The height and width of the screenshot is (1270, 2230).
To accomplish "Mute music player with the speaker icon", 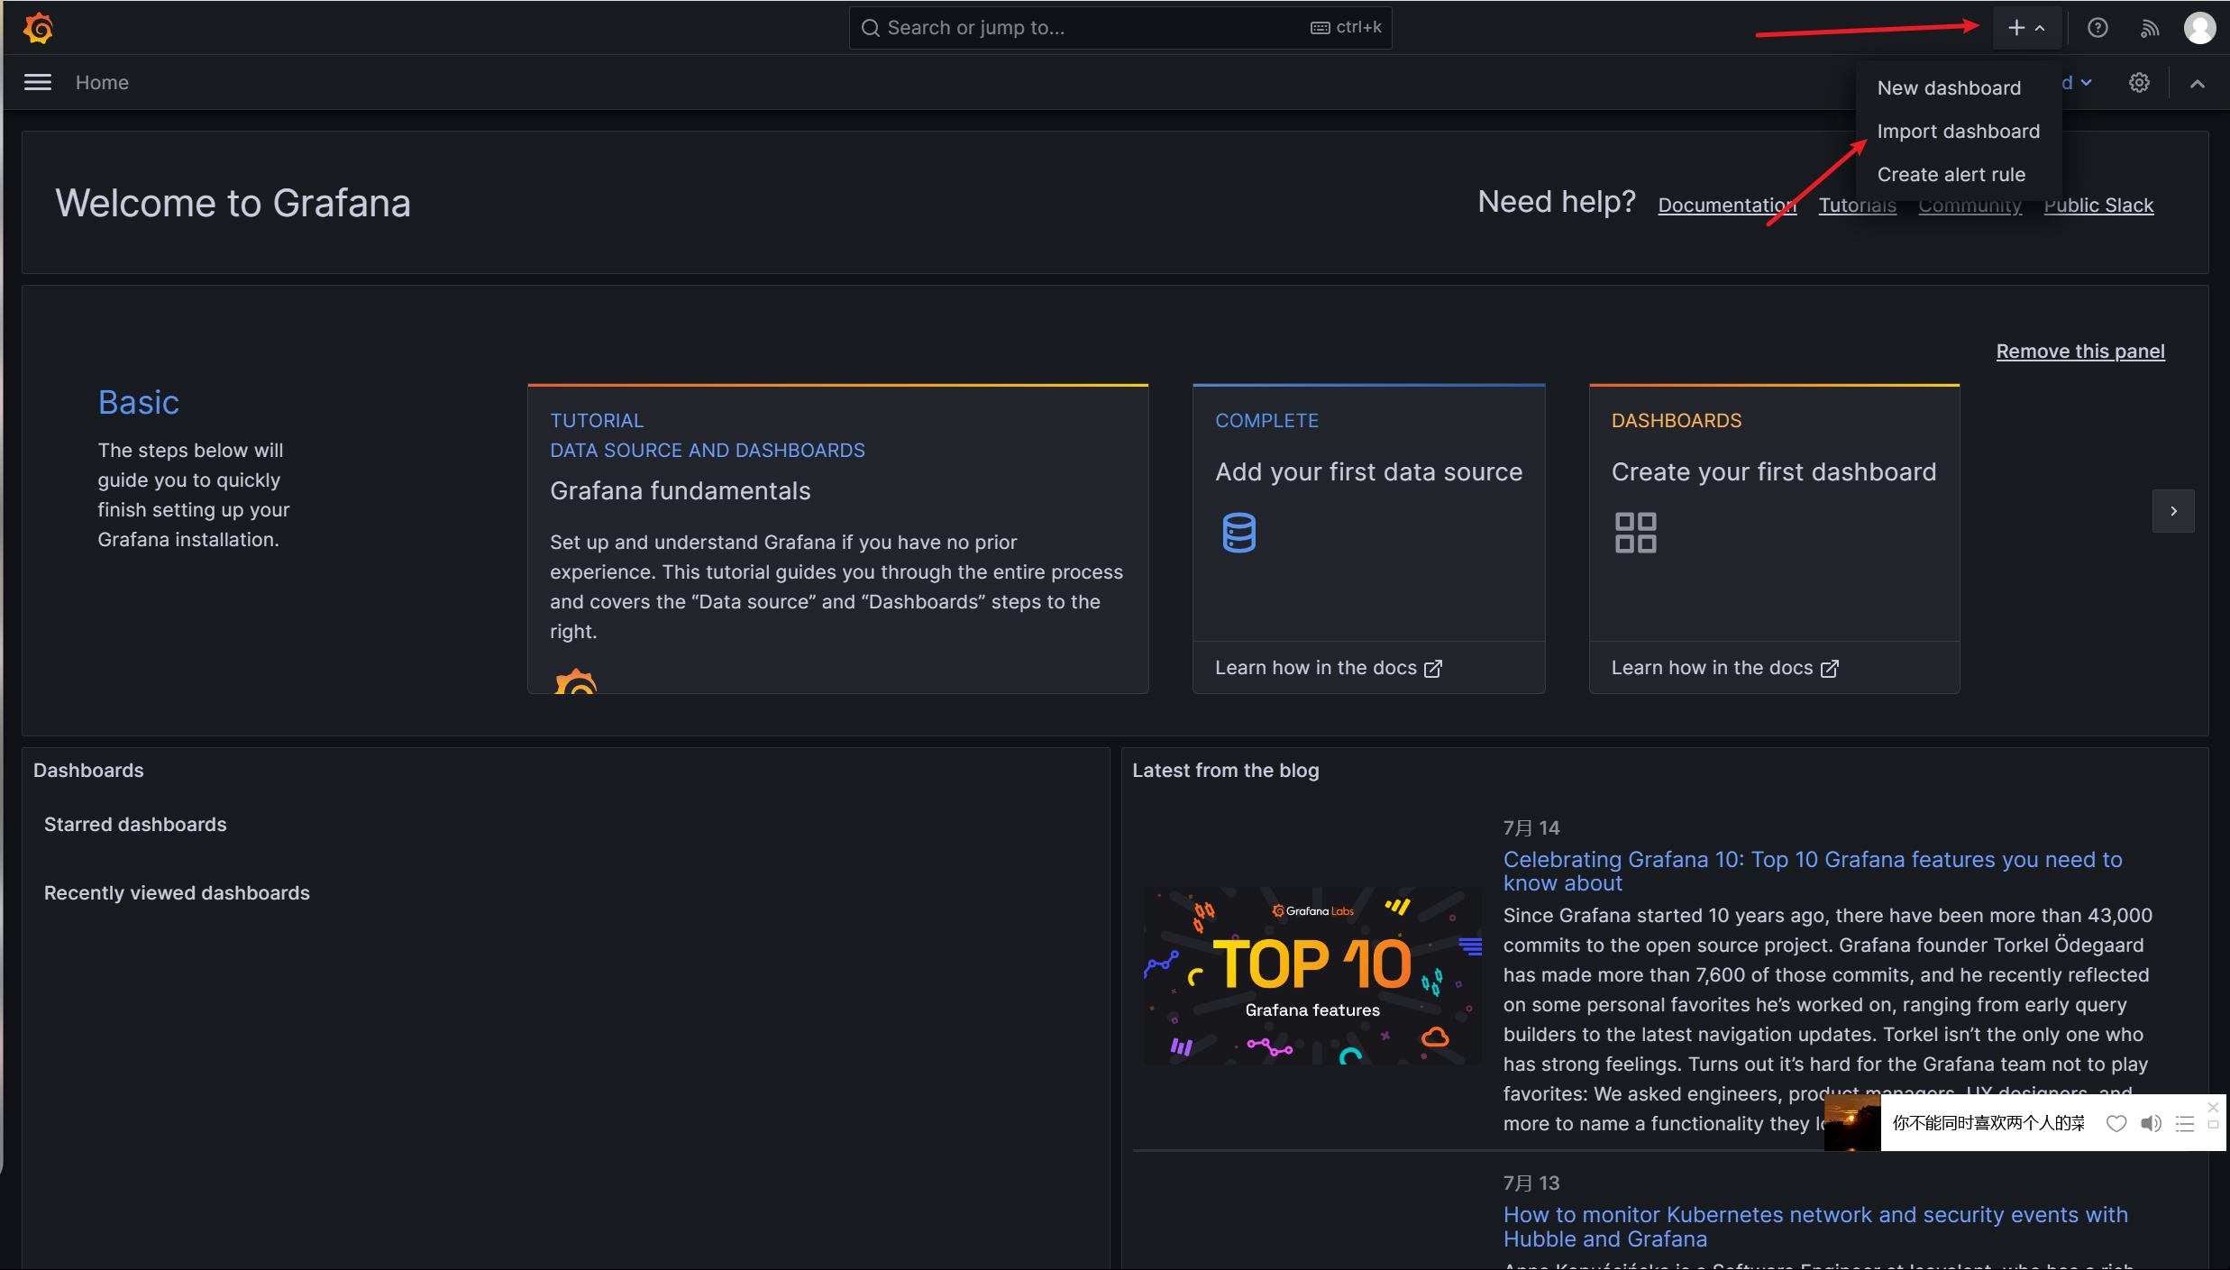I will 2151,1123.
